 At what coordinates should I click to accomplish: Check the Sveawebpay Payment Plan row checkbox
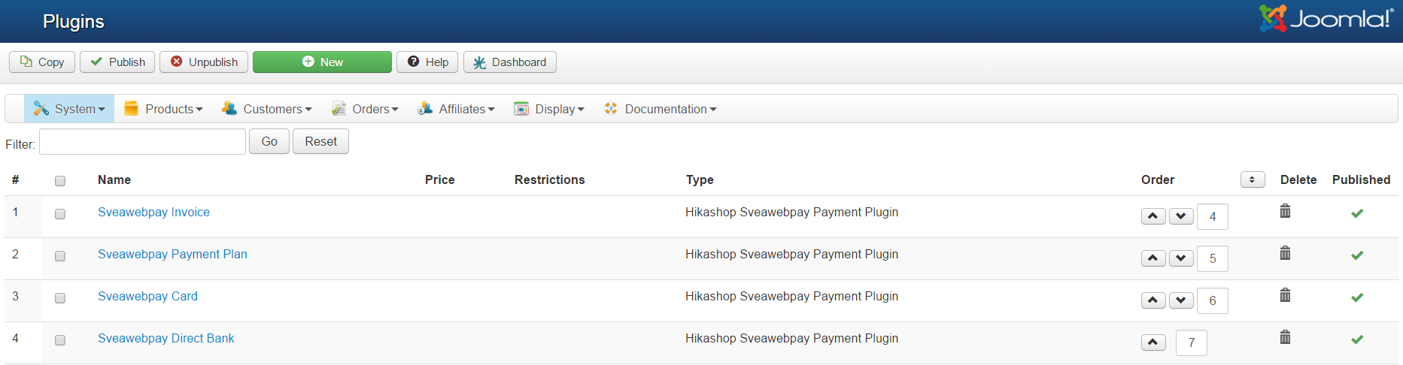(60, 256)
